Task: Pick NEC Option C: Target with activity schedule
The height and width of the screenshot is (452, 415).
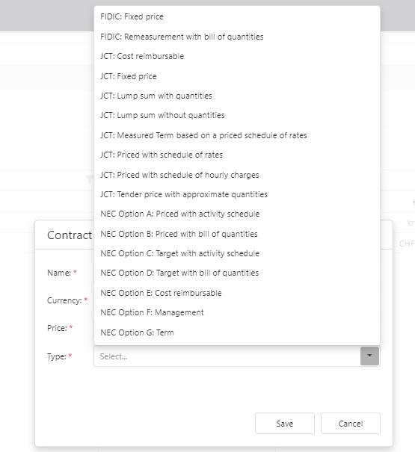Action: [237, 253]
